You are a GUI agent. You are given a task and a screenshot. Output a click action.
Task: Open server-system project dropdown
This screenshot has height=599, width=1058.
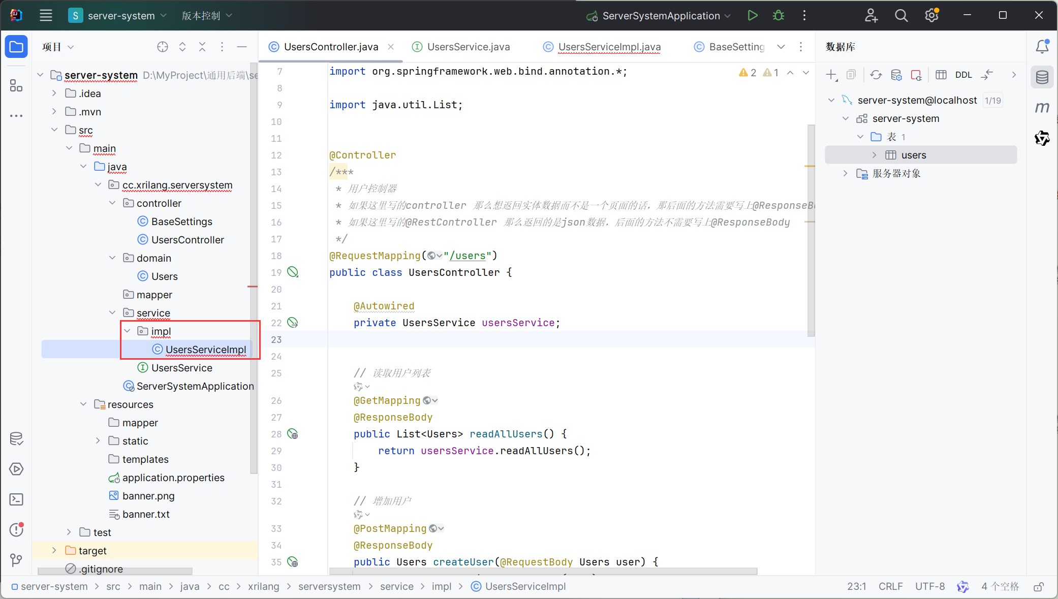[117, 16]
